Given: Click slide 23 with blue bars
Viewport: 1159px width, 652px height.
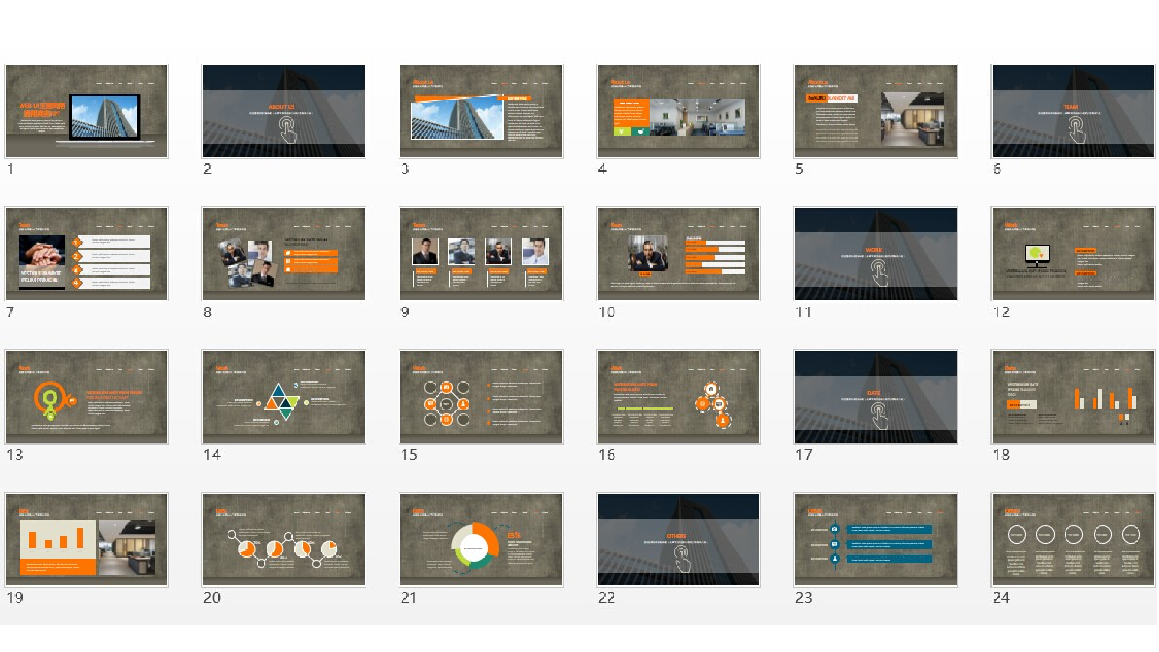Looking at the screenshot, I should point(876,540).
